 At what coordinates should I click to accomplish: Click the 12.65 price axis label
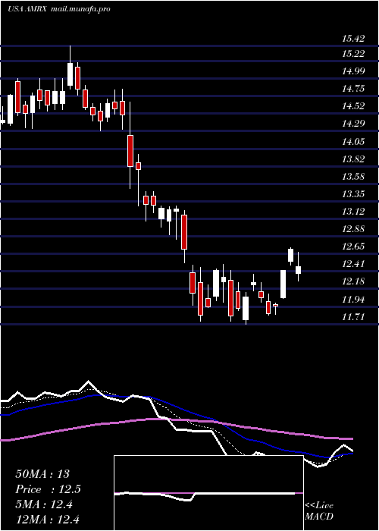pos(353,247)
